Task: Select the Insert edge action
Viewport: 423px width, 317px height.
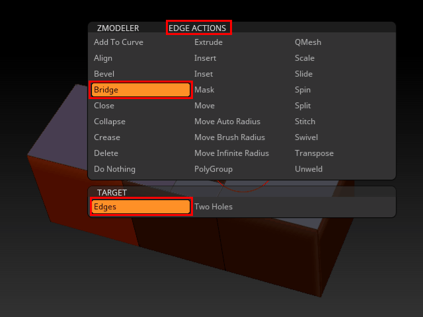Action: coord(205,58)
